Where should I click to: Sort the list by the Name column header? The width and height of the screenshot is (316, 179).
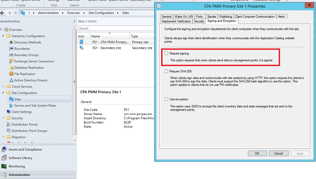[110, 36]
